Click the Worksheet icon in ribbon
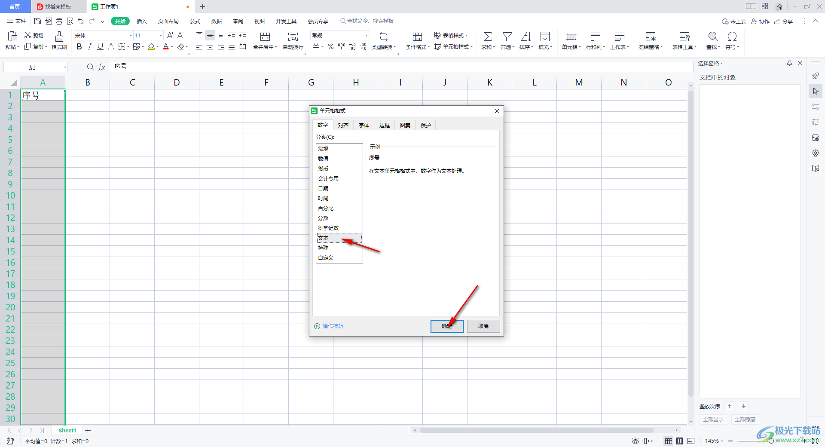This screenshot has height=447, width=825. pyautogui.click(x=620, y=37)
